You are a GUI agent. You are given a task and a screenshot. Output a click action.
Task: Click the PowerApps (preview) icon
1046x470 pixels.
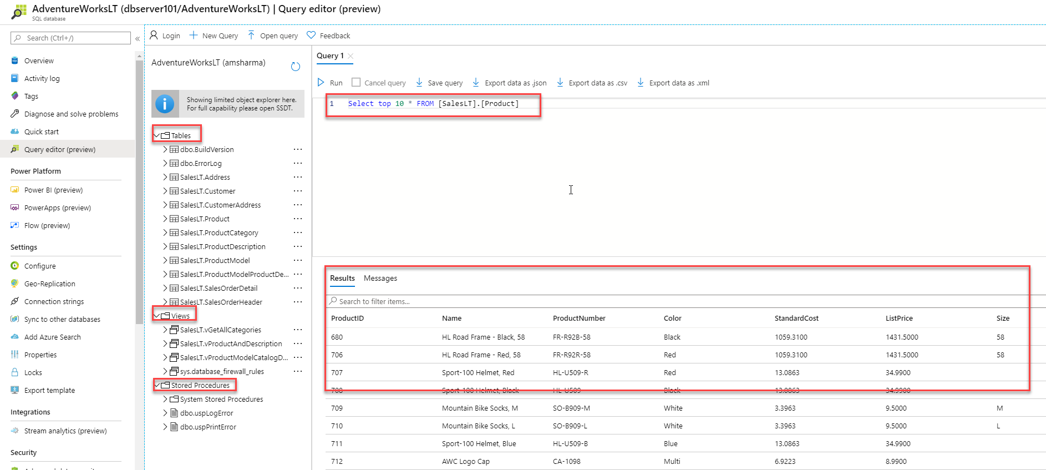tap(15, 208)
